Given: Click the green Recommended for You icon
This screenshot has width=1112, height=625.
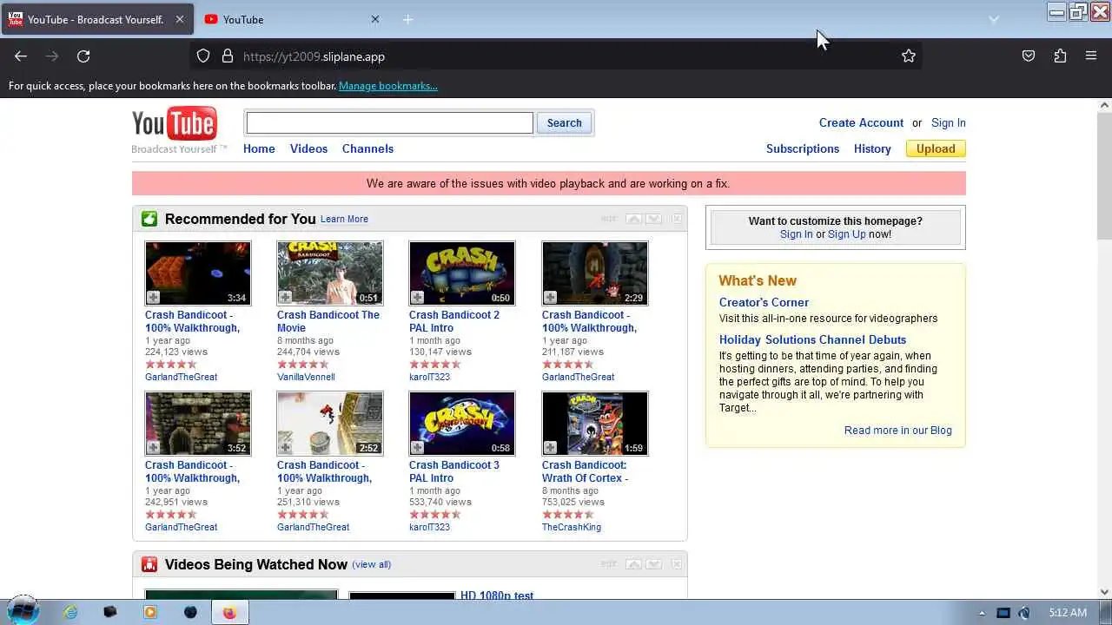Looking at the screenshot, I should point(149,219).
